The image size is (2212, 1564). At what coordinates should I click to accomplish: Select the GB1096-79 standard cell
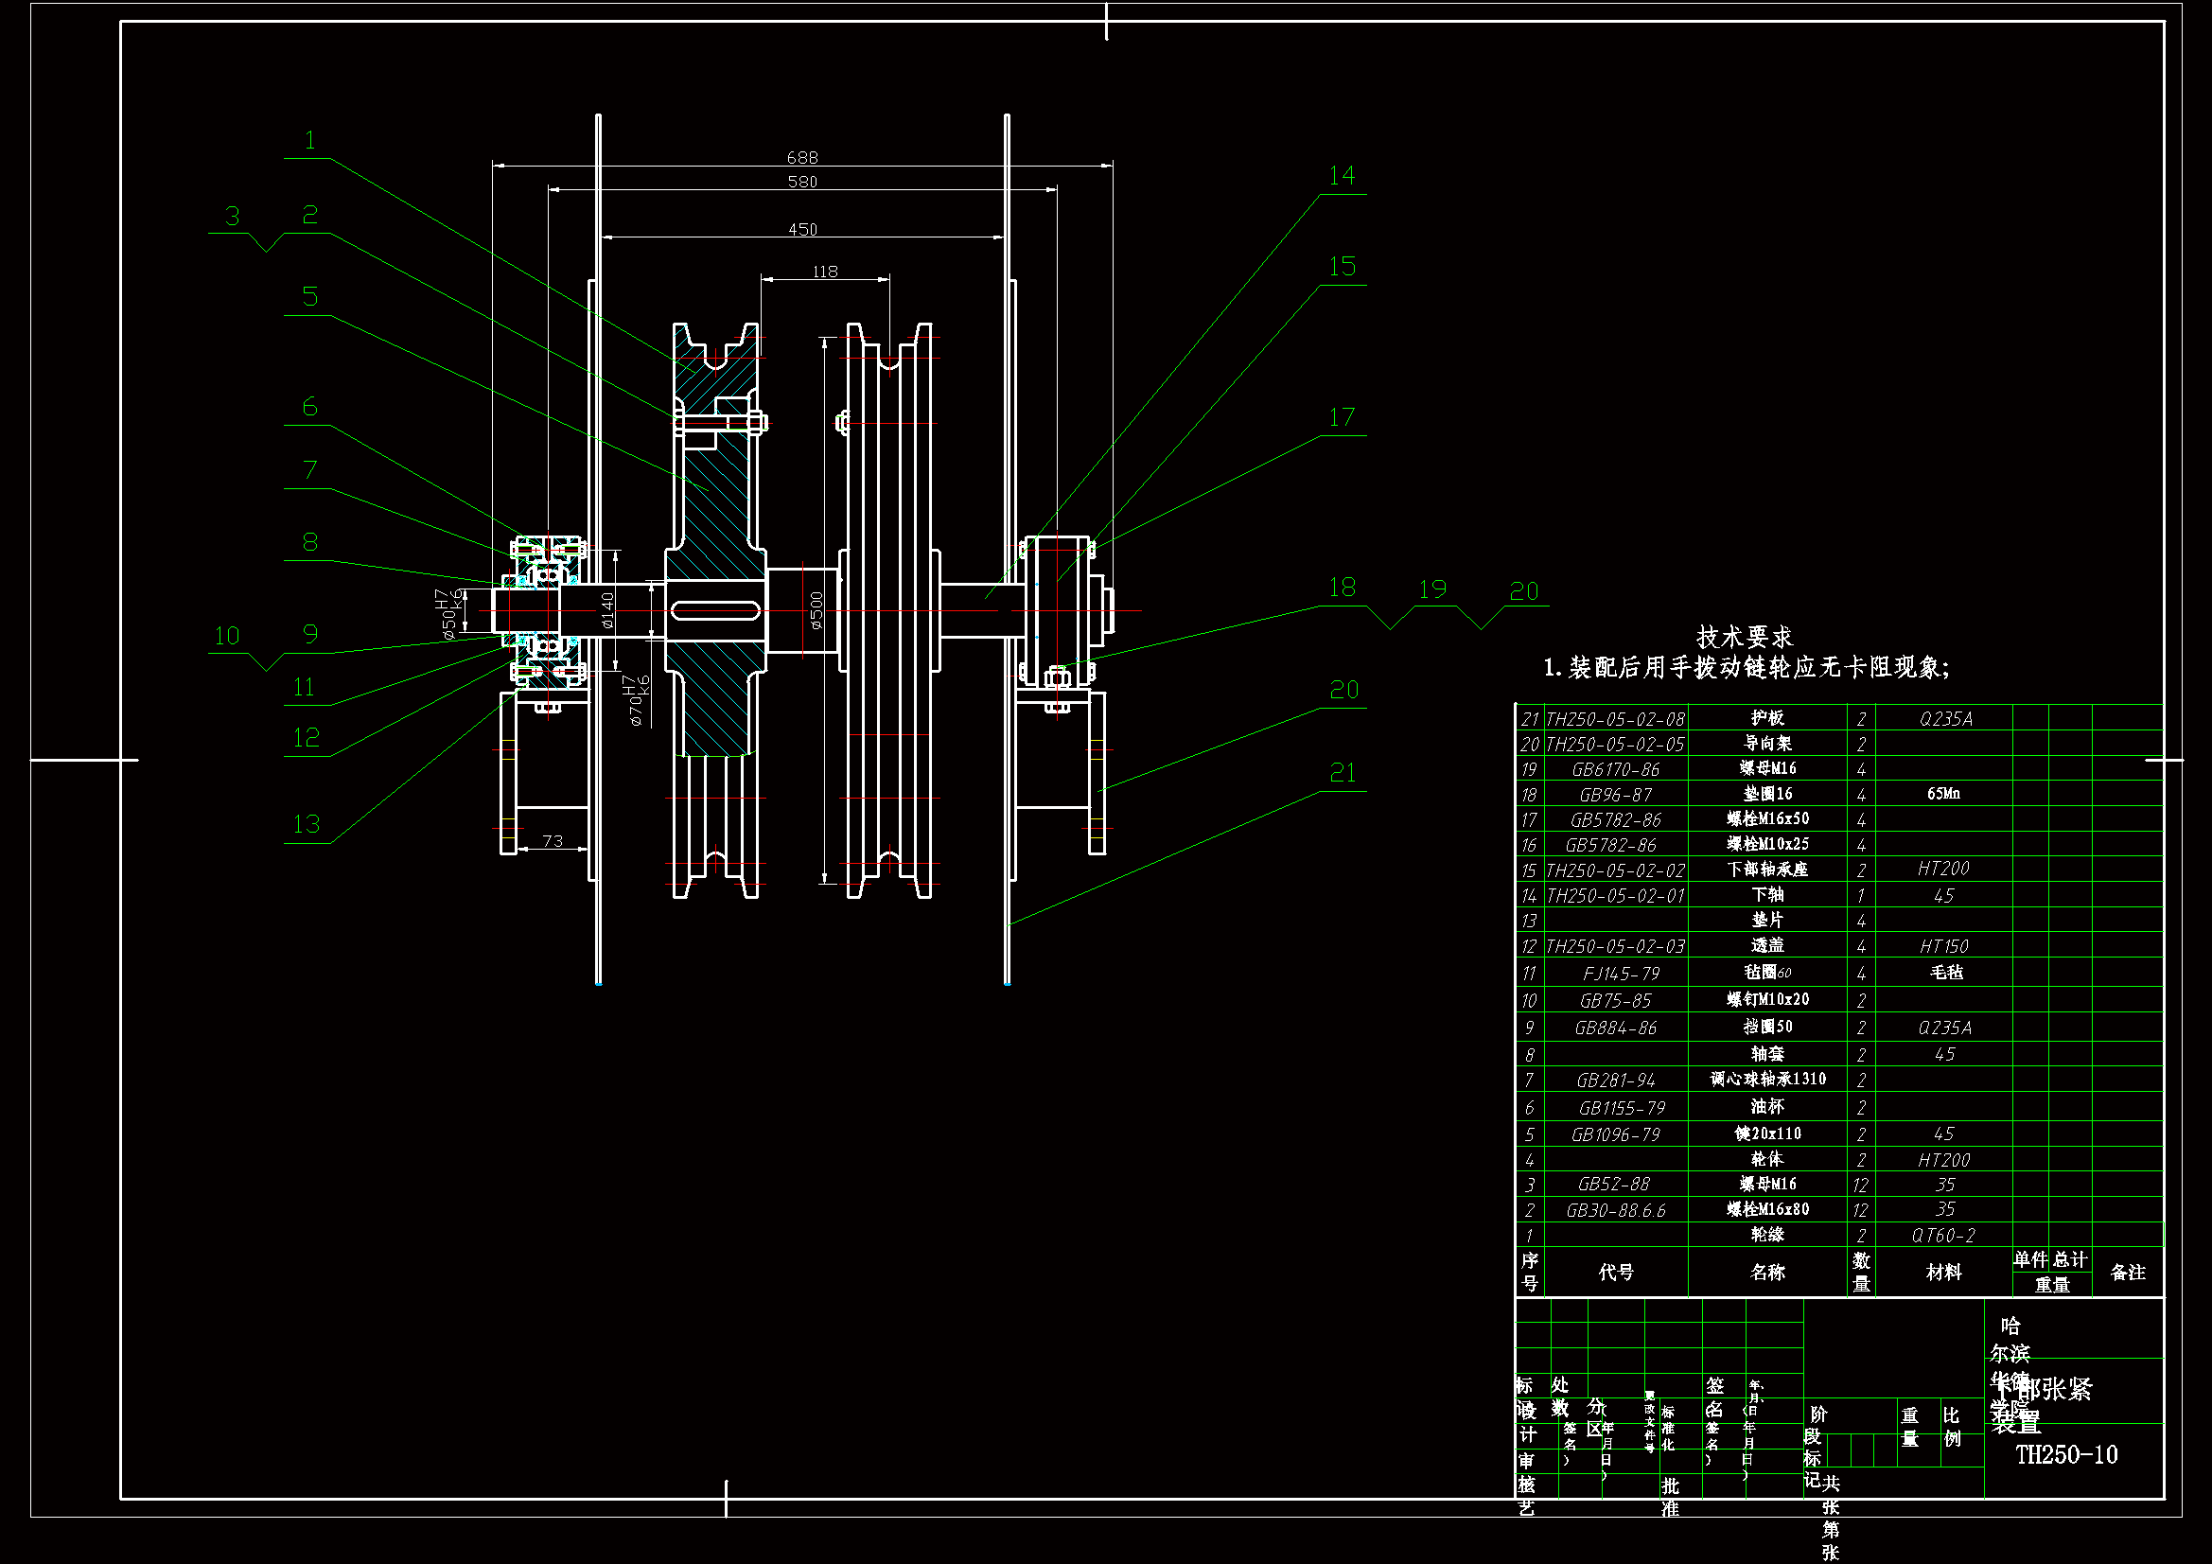pyautogui.click(x=1616, y=1135)
